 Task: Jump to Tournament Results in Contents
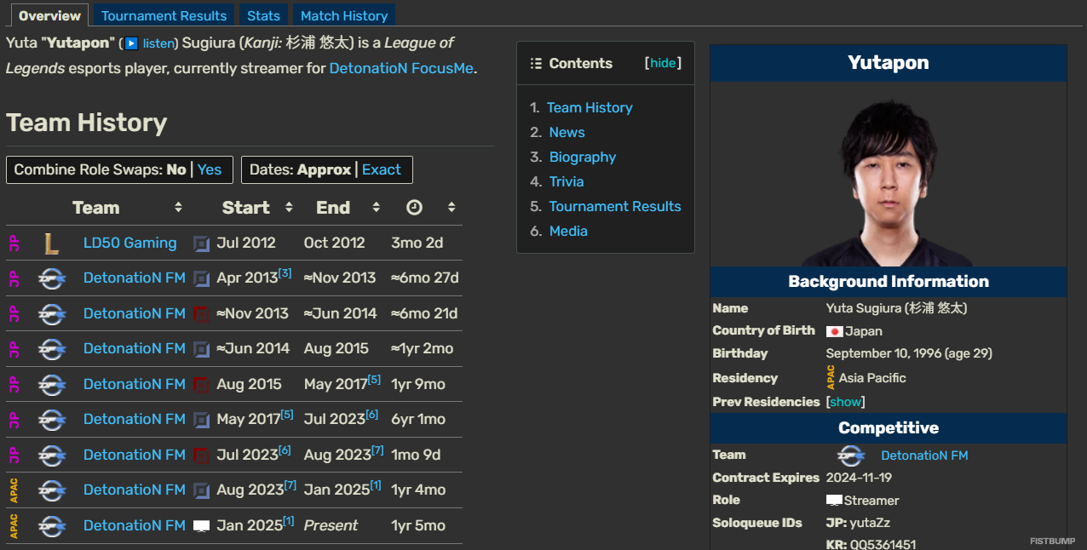[x=615, y=206]
